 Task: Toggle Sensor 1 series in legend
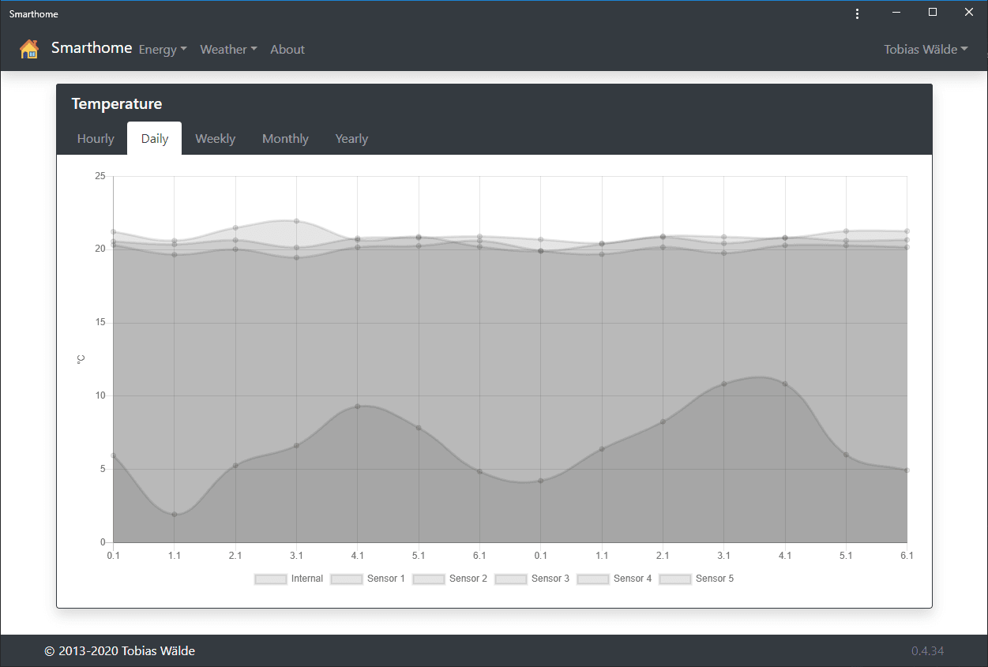[x=368, y=579]
